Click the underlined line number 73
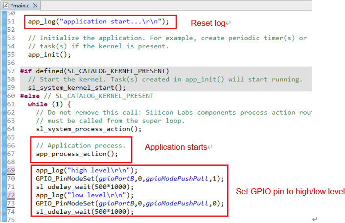This screenshot has width=345, height=223. coord(11,203)
